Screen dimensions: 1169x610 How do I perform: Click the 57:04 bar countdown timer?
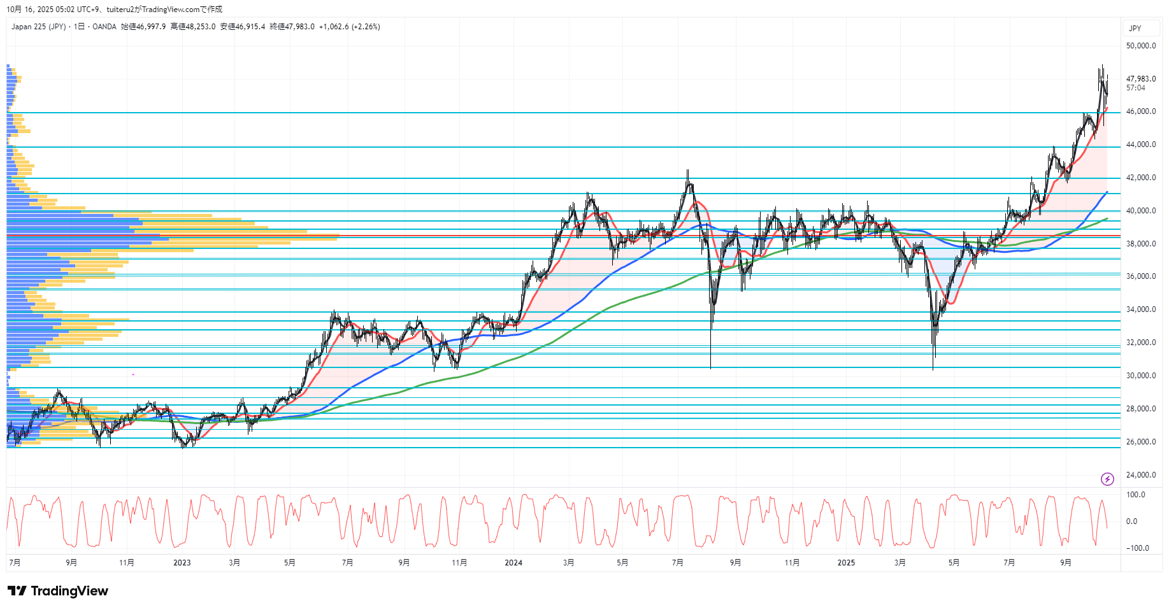[1135, 88]
